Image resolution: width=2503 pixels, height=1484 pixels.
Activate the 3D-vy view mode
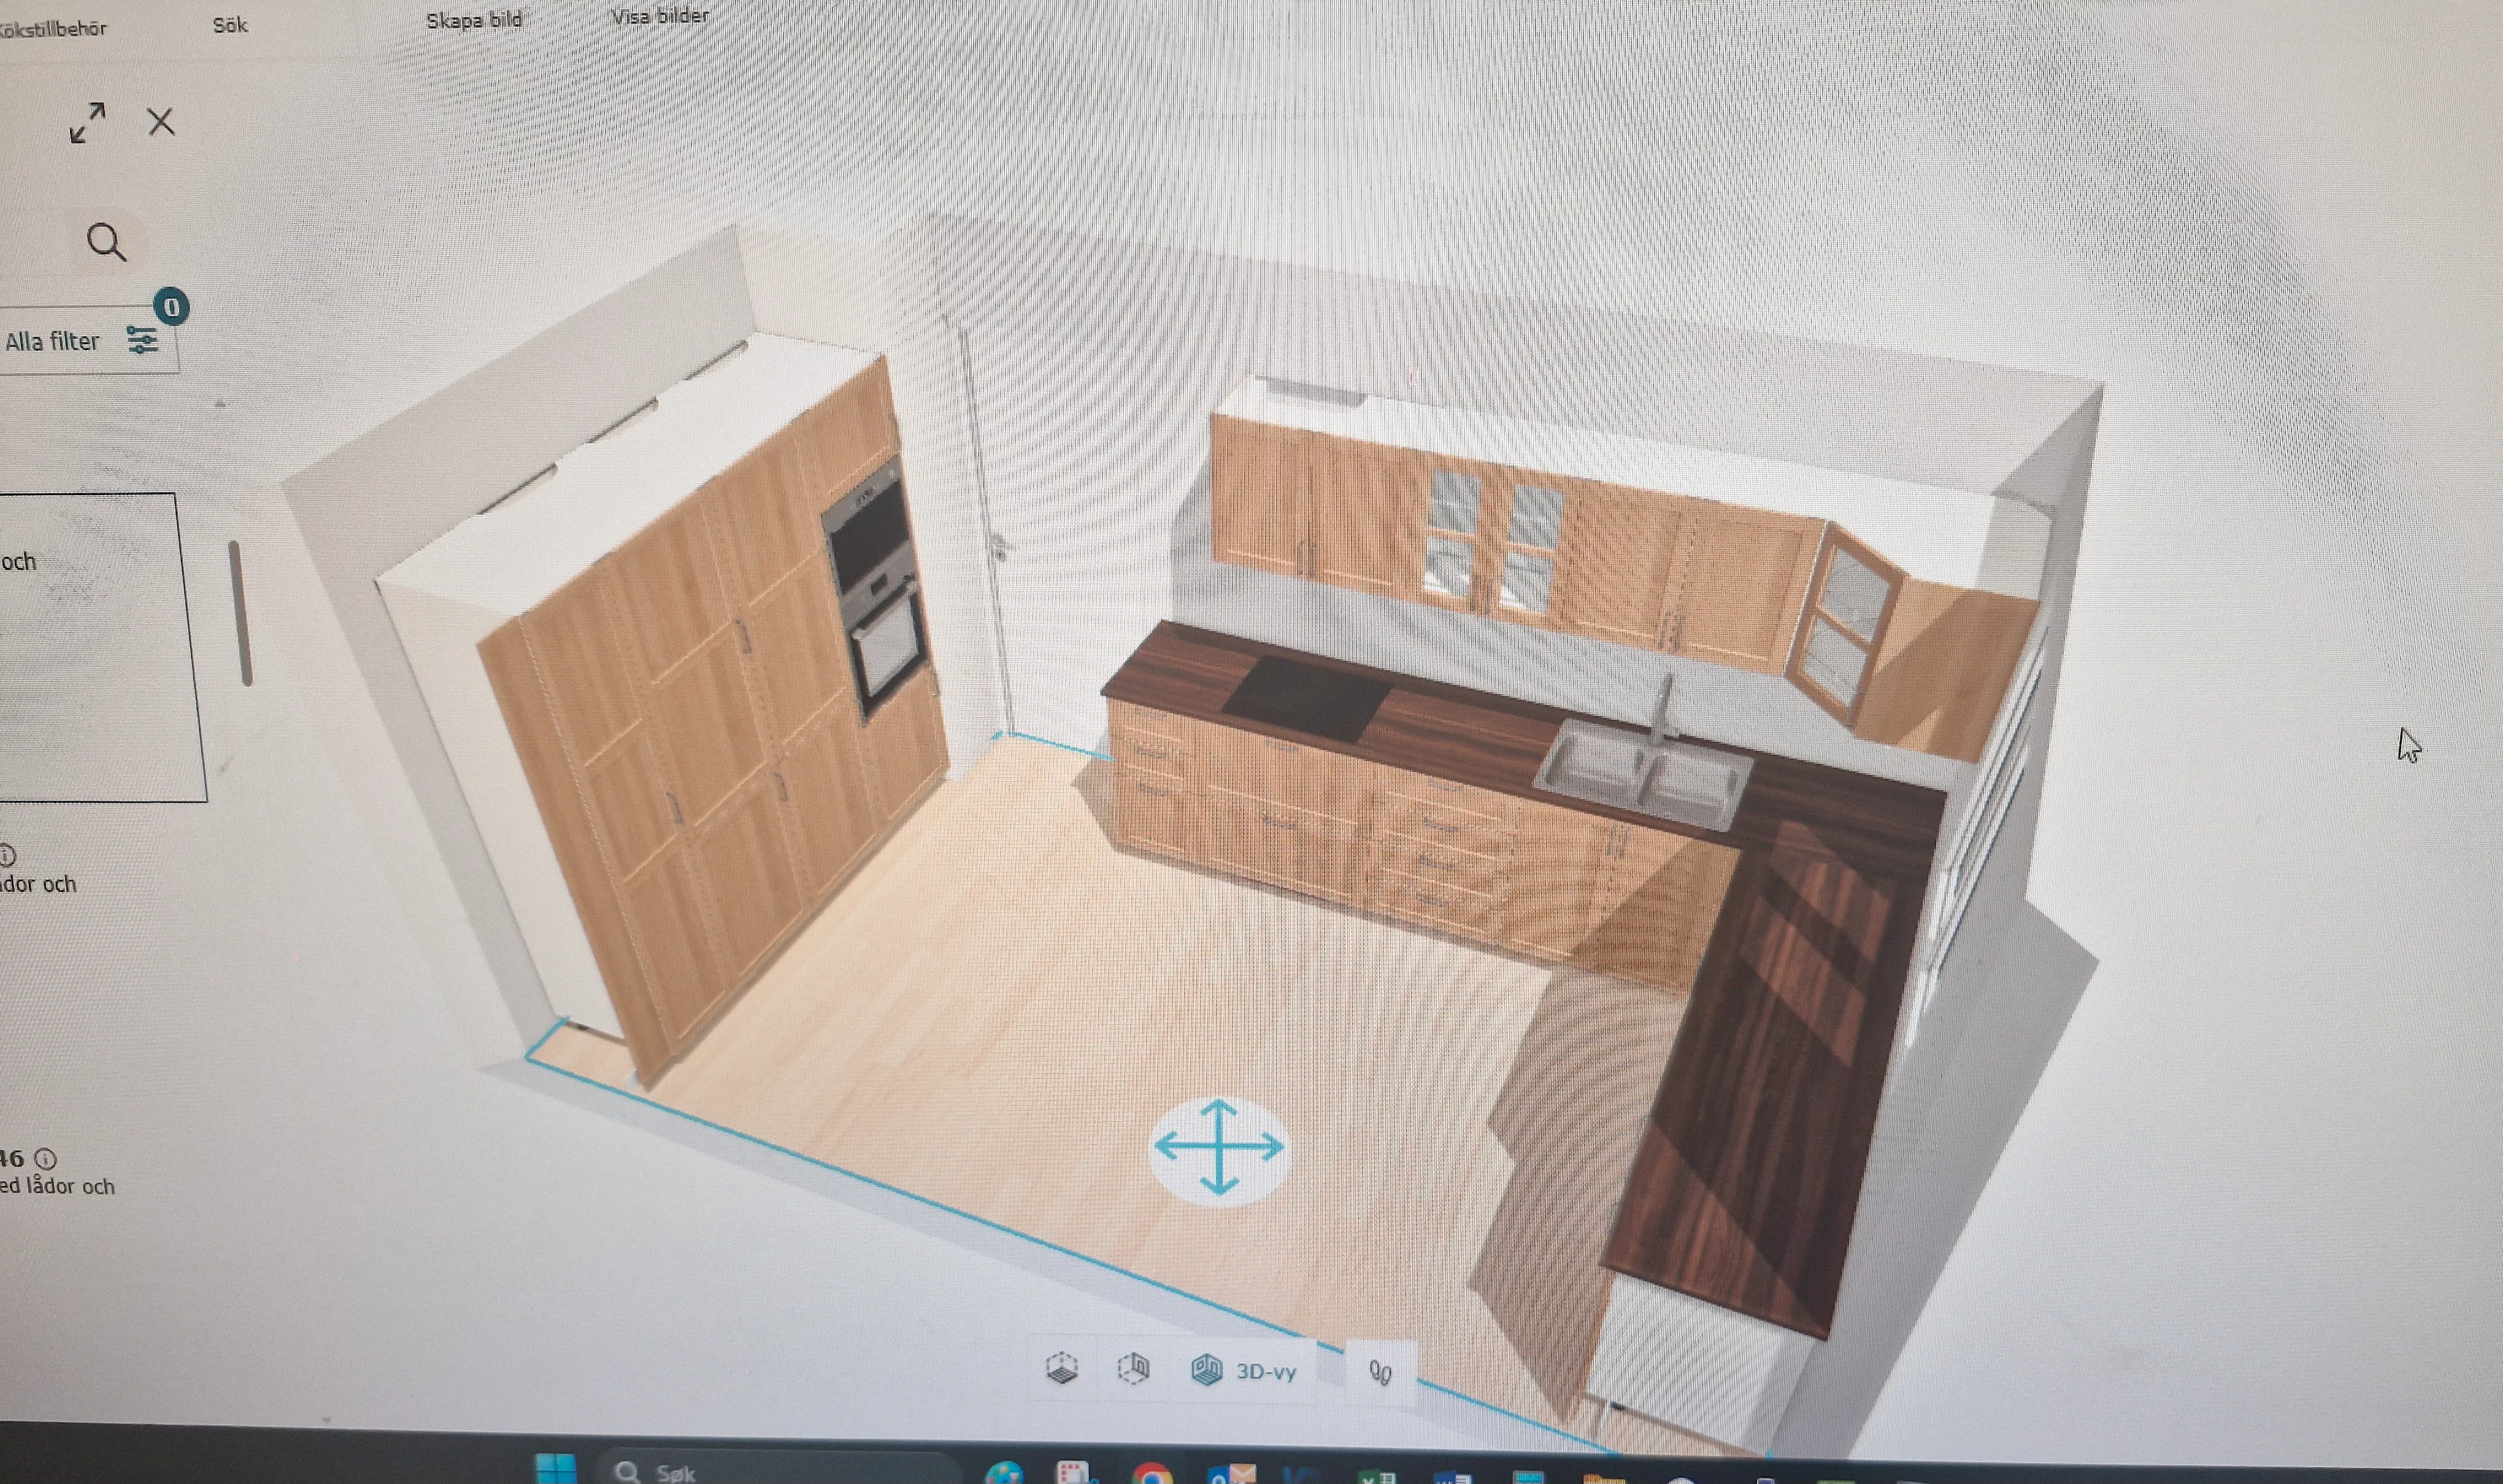[1245, 1370]
